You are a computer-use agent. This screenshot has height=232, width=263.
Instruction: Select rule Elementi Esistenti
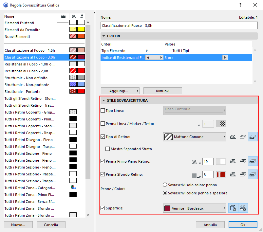pos(44,23)
